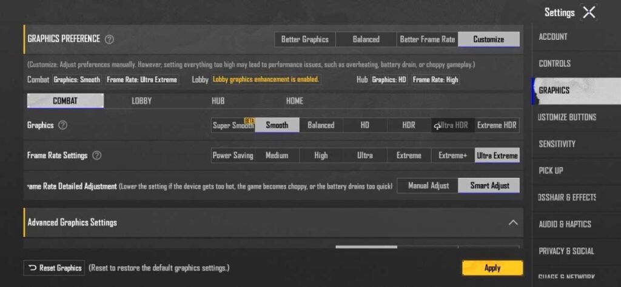
Task: Click the Reset Graphics button
Action: click(54, 268)
